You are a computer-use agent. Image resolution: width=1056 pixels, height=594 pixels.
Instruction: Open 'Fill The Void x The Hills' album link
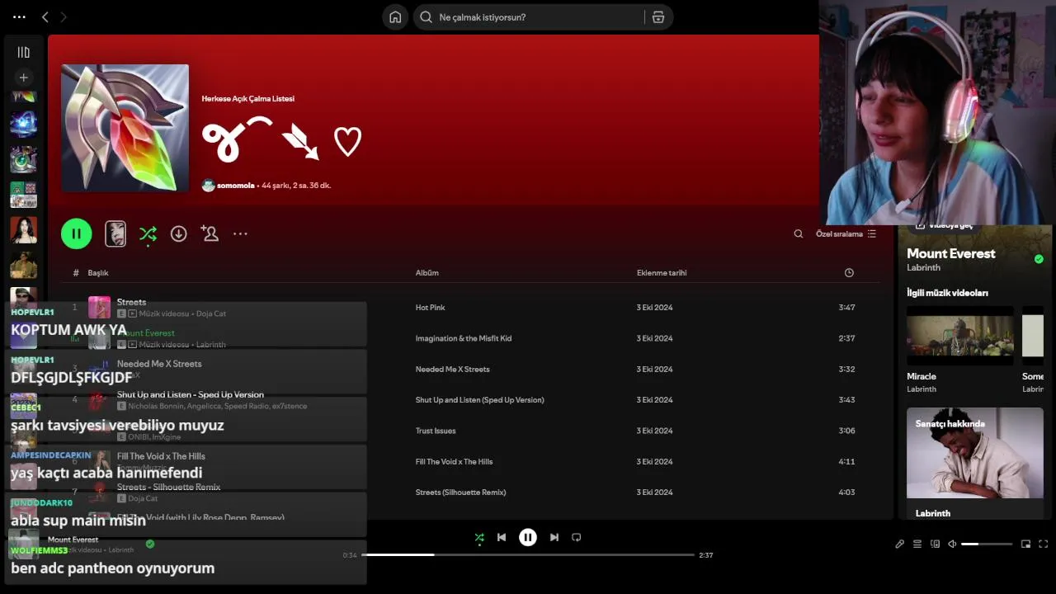(454, 461)
